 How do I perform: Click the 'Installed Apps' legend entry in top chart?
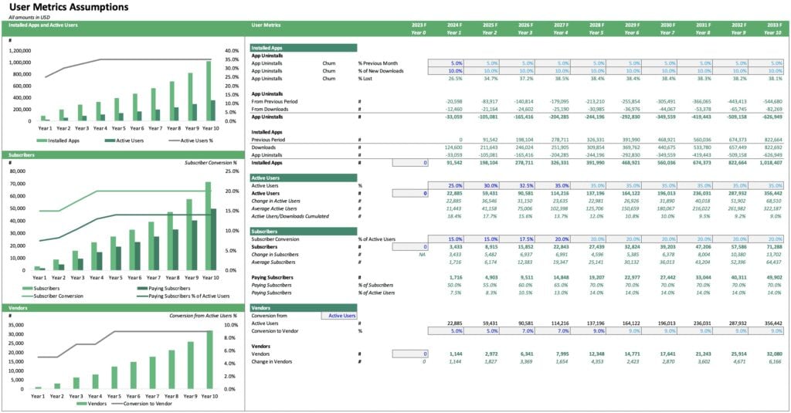[58, 140]
